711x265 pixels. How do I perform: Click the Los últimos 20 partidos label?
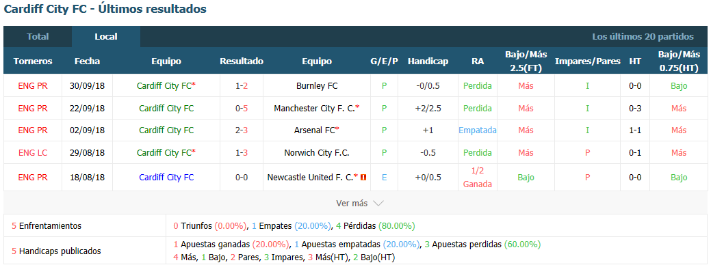tap(643, 37)
